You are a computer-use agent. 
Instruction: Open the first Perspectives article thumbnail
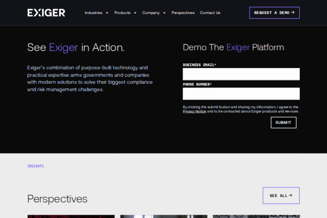(x=71, y=216)
